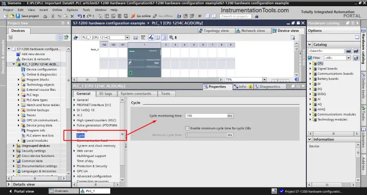This screenshot has height=195, width=367.
Task: Click the Delete X icon in toolbar
Action: 72,16
